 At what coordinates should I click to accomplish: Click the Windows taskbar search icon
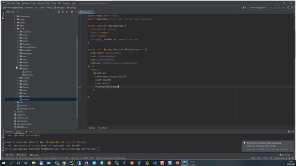[x=11, y=163]
